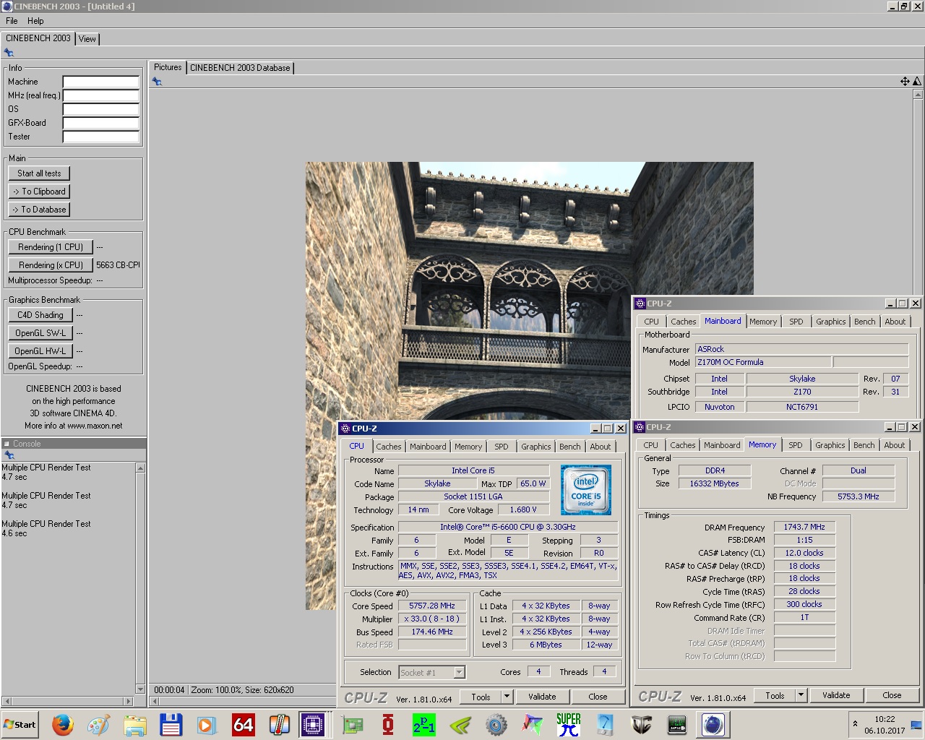Click the move-view cross arrows icon

905,82
